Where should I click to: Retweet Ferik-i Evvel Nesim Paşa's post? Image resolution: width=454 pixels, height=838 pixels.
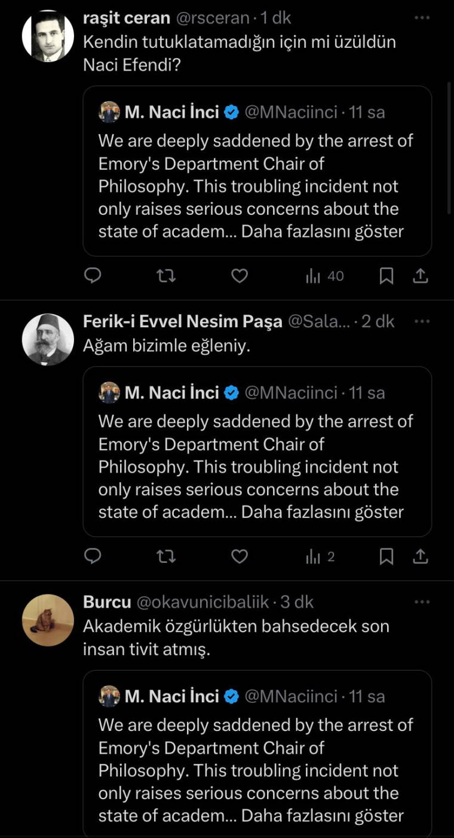pos(165,557)
